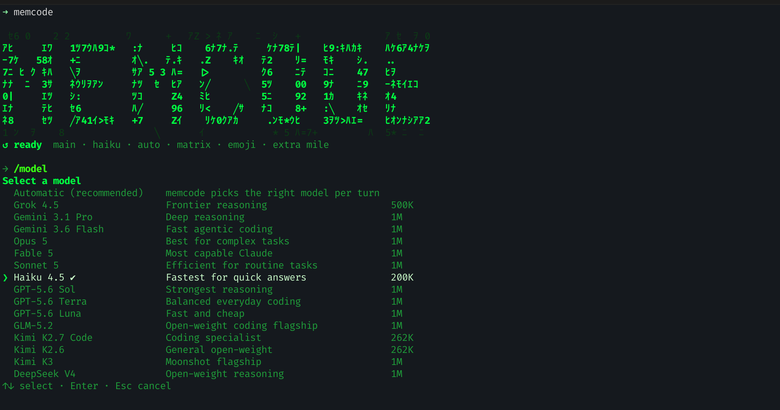Click 'Open-weight reasoning' description
This screenshot has height=410, width=780.
pos(225,374)
